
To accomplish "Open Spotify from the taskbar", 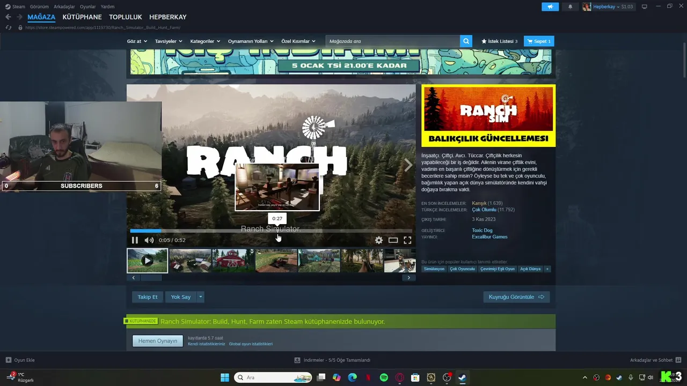I will pyautogui.click(x=384, y=377).
